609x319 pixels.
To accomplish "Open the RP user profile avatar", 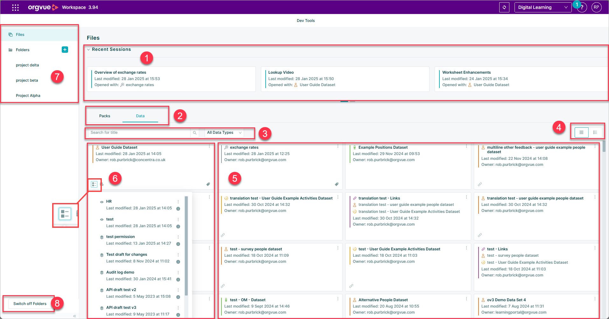I will 597,7.
